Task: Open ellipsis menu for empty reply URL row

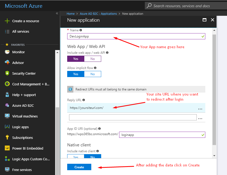Action: [200, 118]
